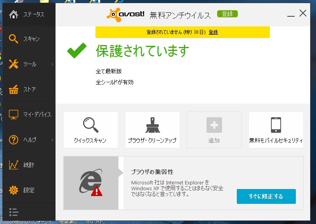Click the ブラウザ・クリーンアップ brush icon

click(x=153, y=125)
